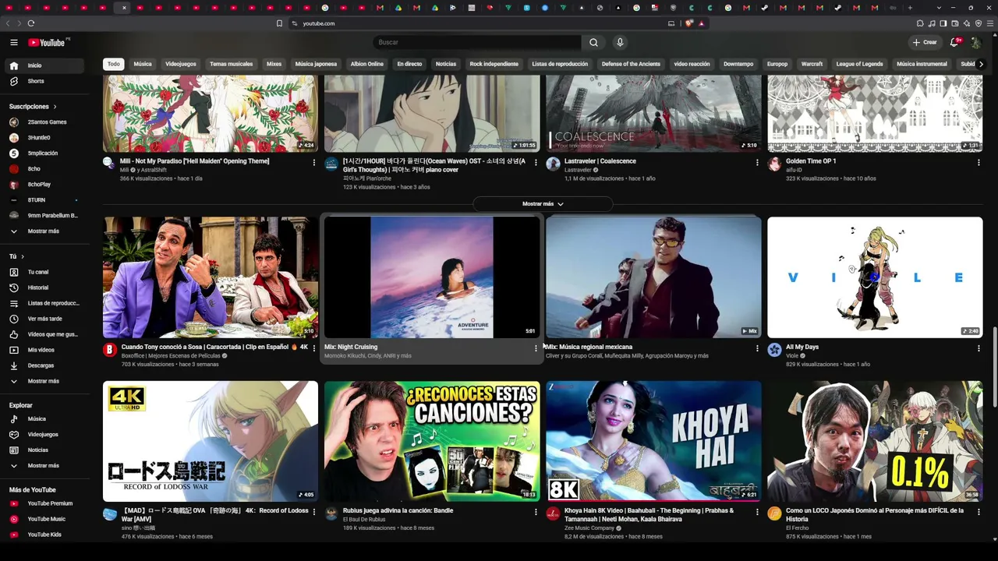Image resolution: width=998 pixels, height=561 pixels.
Task: Open a new browser tab
Action: [x=910, y=8]
